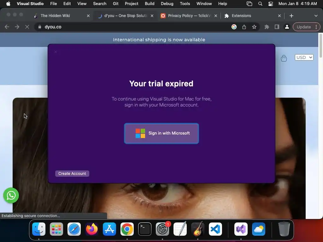Click the Create Account button
The height and width of the screenshot is (242, 323).
point(72,174)
